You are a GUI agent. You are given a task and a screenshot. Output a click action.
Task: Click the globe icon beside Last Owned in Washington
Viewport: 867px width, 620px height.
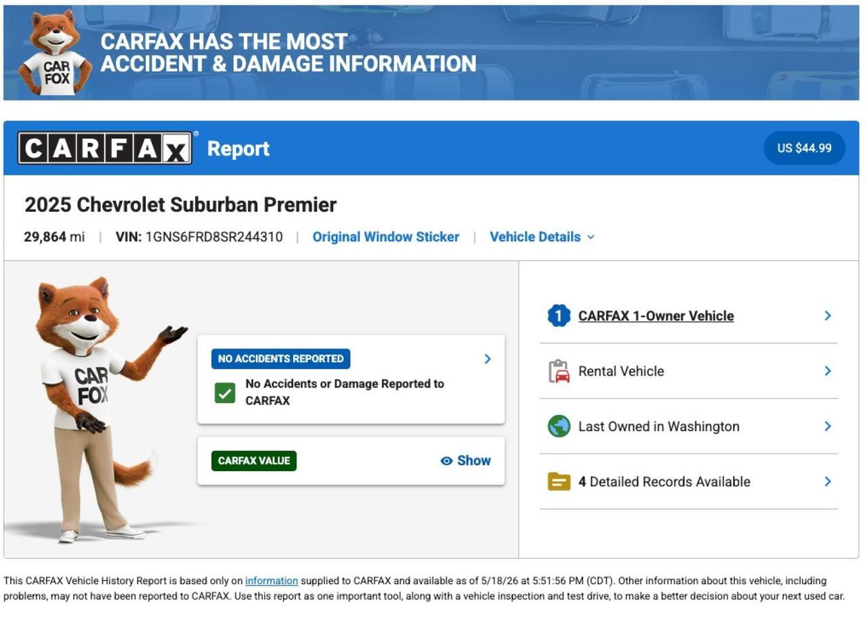click(559, 426)
